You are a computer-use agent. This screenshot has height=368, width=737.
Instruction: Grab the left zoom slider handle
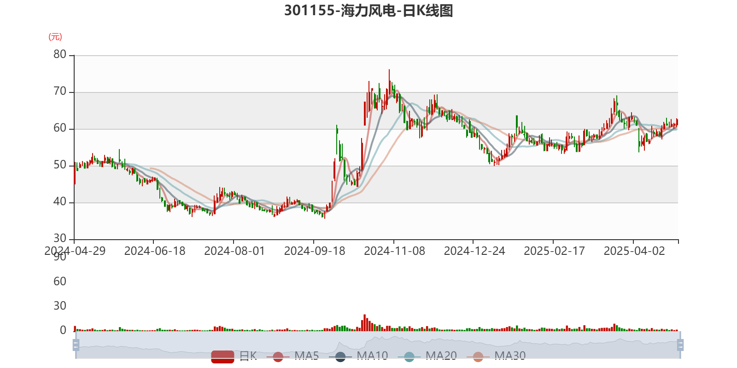pyautogui.click(x=76, y=345)
